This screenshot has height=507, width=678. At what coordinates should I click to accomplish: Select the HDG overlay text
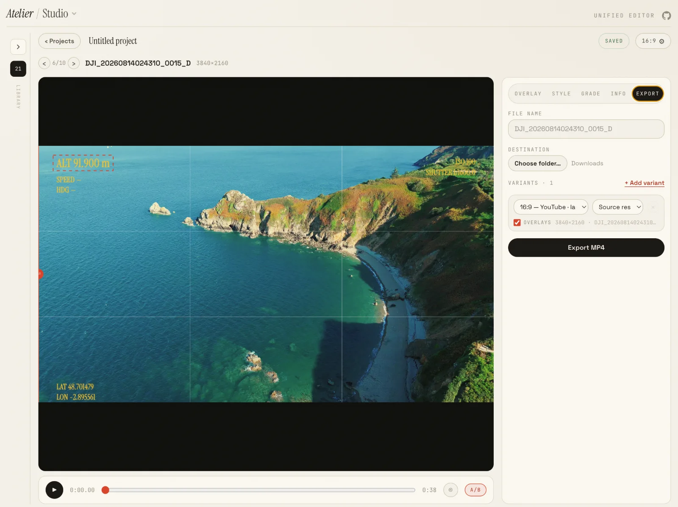click(66, 190)
